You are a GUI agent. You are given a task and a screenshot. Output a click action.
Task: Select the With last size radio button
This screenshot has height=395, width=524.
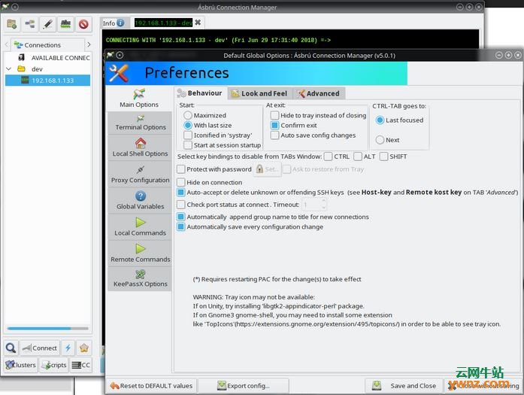188,126
